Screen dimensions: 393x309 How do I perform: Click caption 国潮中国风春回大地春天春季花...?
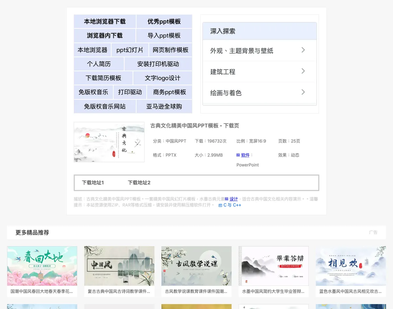pyautogui.click(x=42, y=291)
